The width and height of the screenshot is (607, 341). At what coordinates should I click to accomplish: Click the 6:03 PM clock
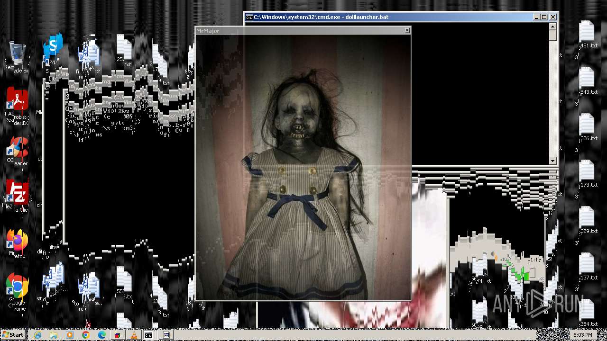(582, 335)
